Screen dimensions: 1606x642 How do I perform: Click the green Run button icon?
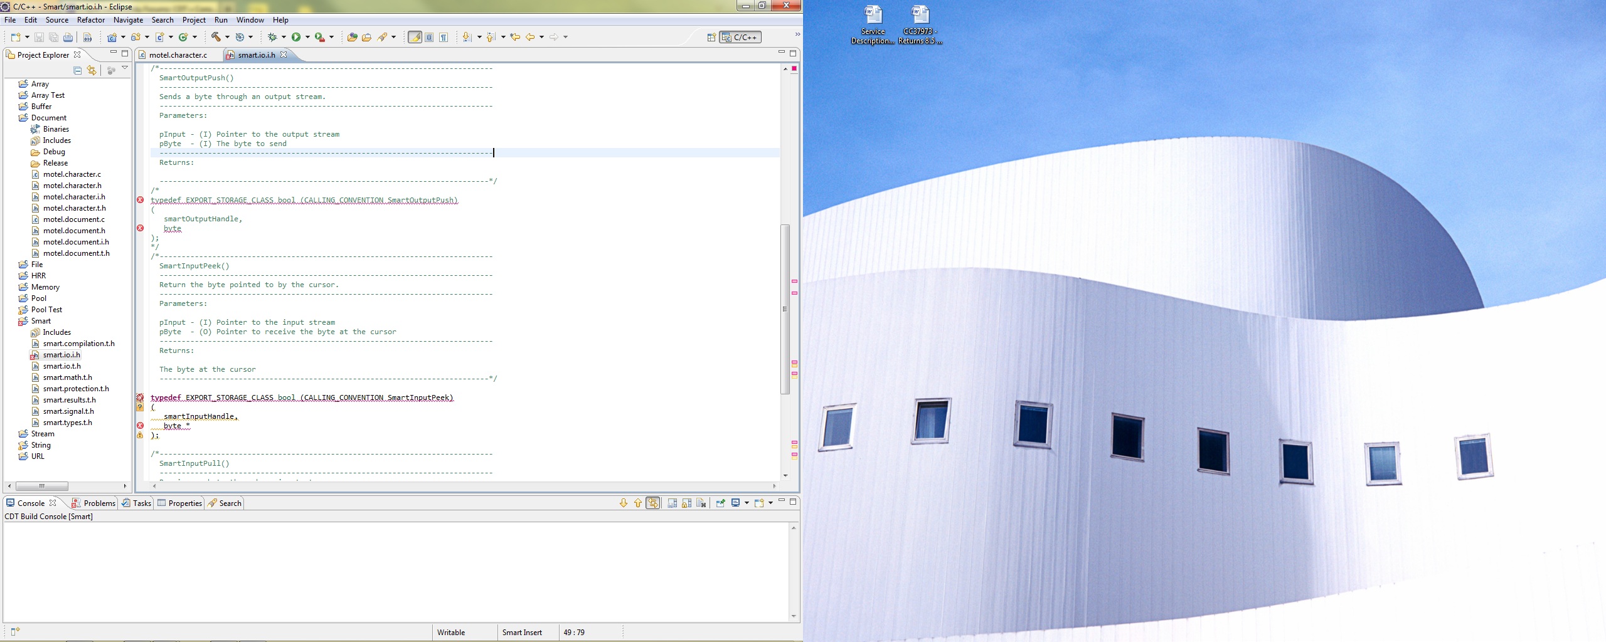pos(296,37)
